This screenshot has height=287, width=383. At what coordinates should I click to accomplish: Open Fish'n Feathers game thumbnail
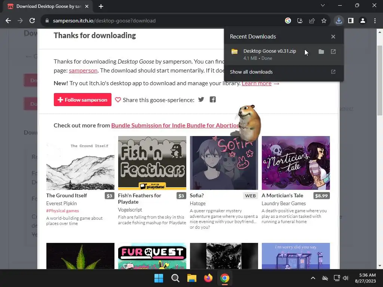click(x=152, y=163)
